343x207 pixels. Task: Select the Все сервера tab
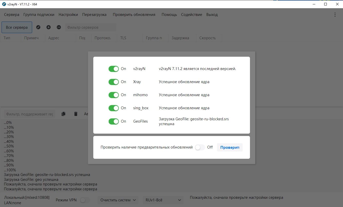click(17, 27)
